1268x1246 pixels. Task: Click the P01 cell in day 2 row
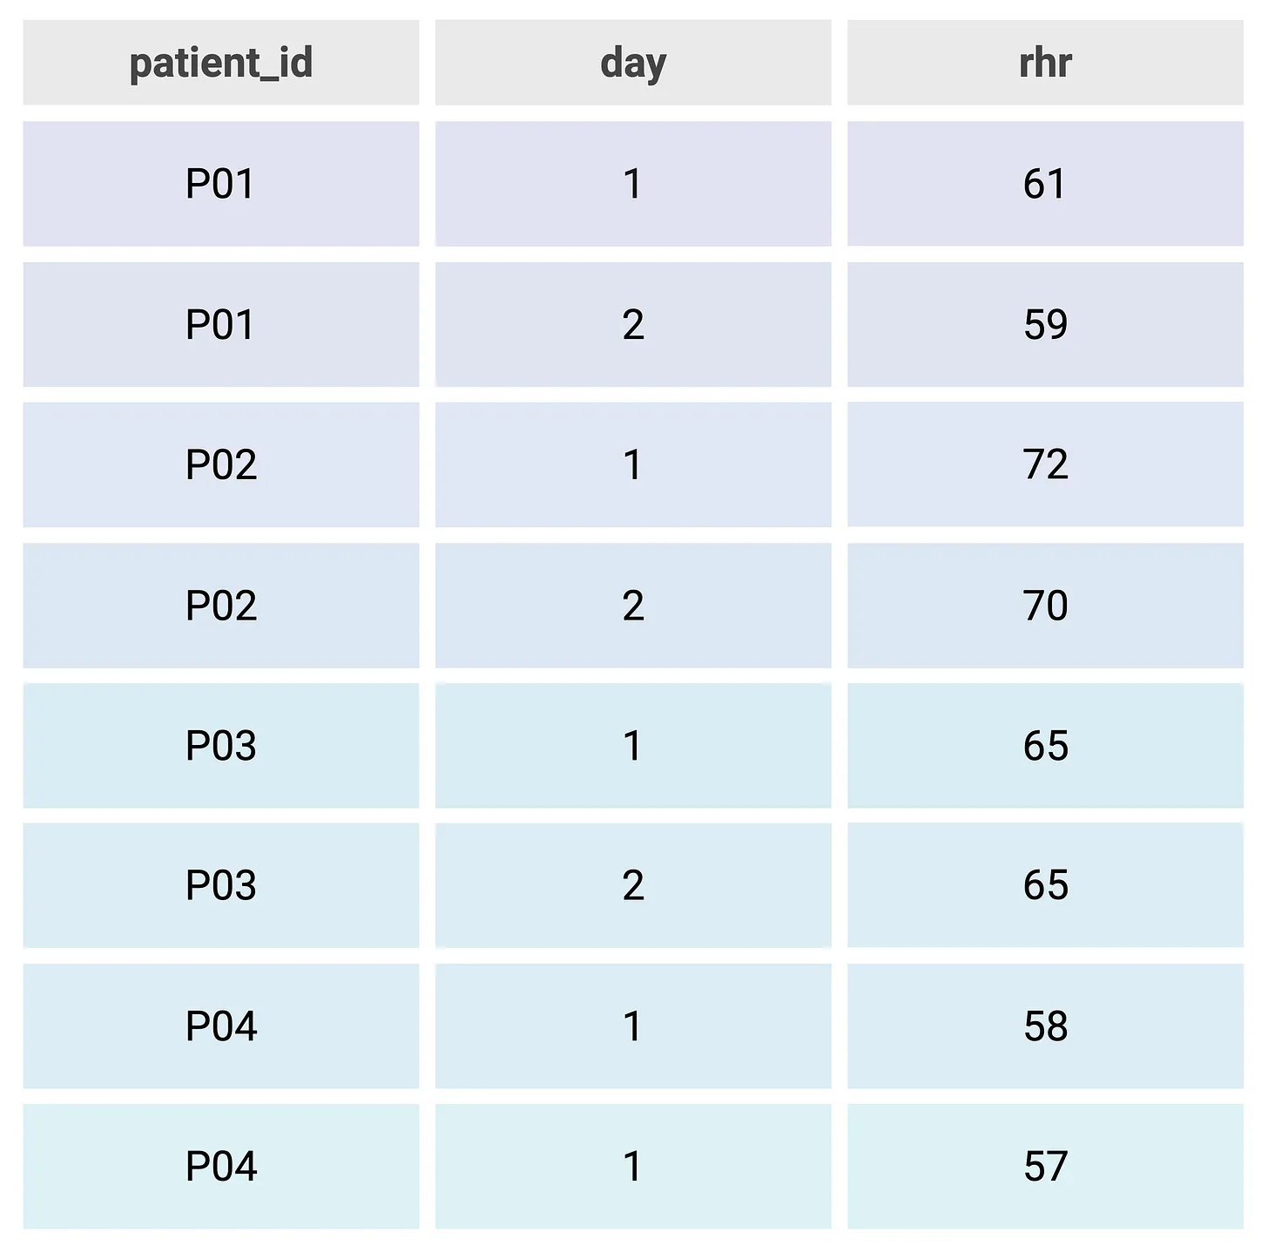220,324
